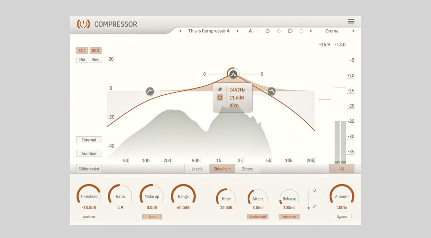Viewport: 431px width, 238px height.
Task: Open the Zones tab
Action: [247, 169]
